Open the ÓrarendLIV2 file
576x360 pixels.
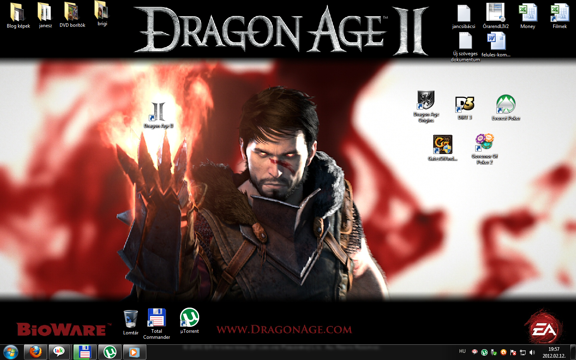[496, 16]
